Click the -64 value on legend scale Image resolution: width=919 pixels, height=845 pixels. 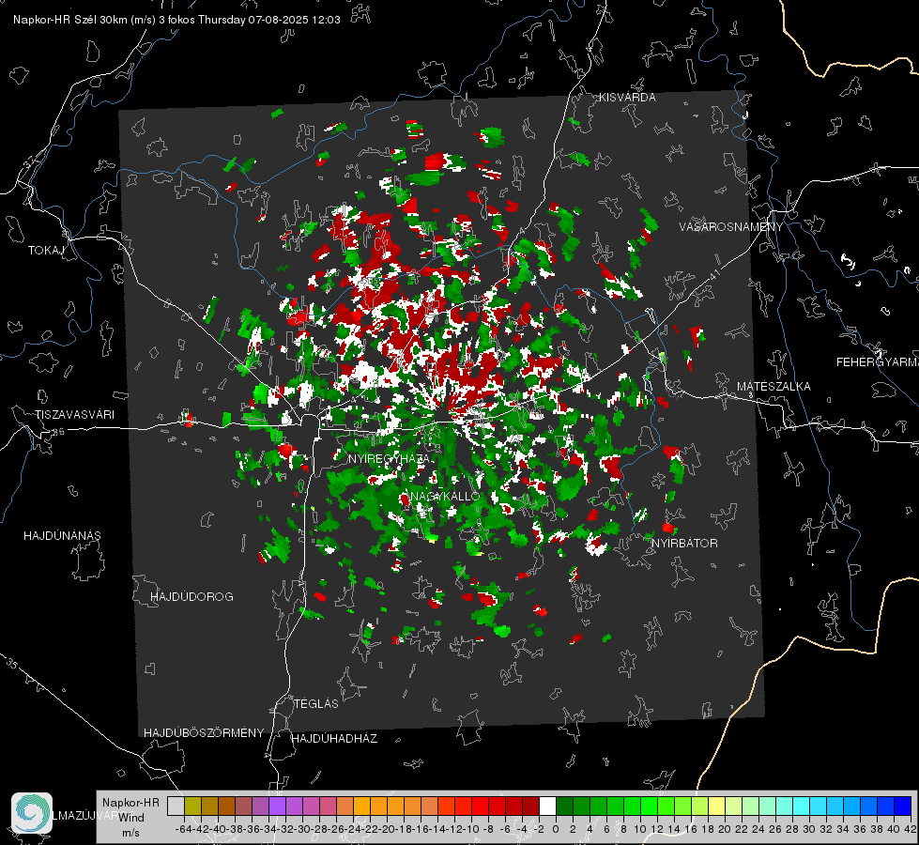point(183,829)
